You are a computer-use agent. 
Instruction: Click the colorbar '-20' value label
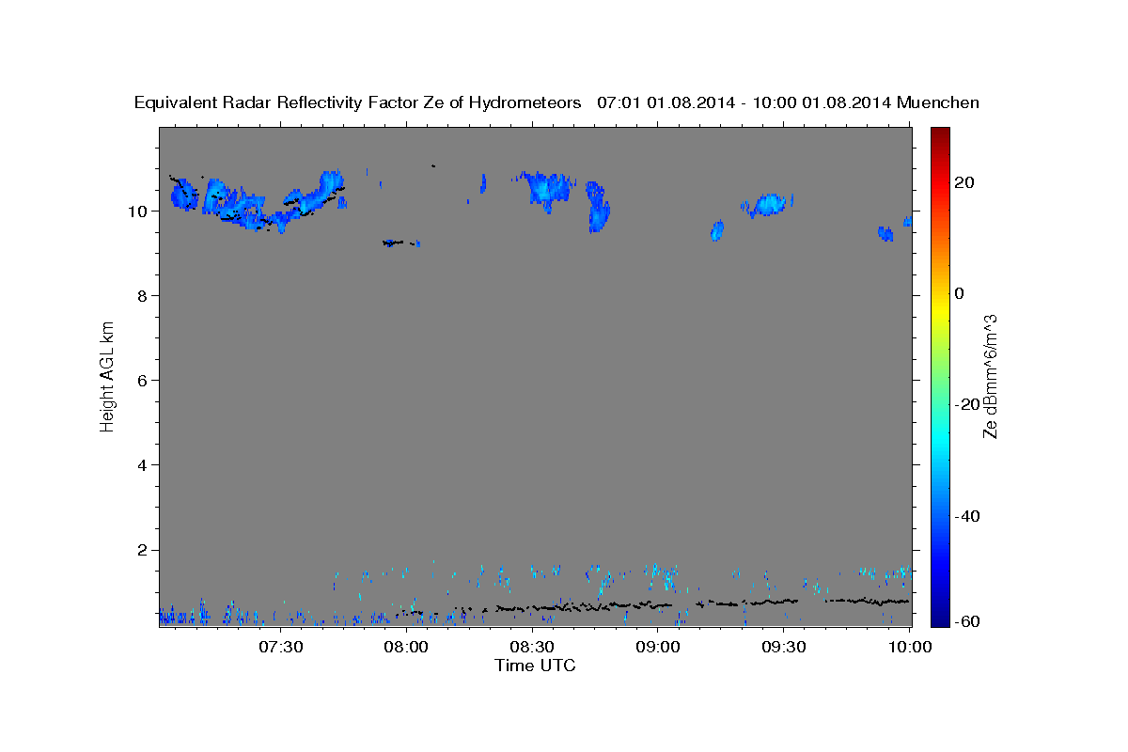click(966, 404)
